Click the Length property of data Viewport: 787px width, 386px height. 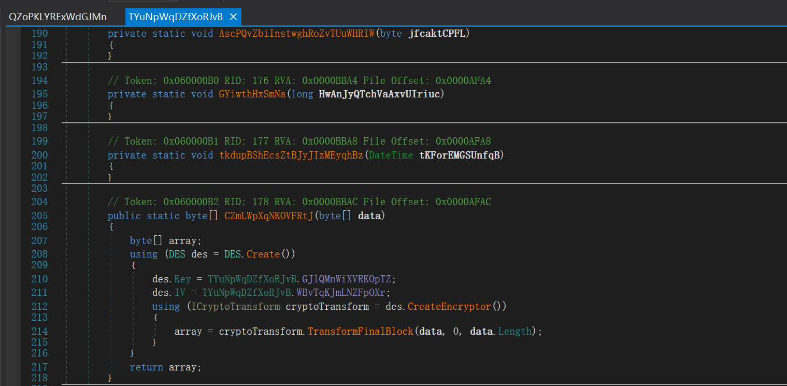click(514, 332)
